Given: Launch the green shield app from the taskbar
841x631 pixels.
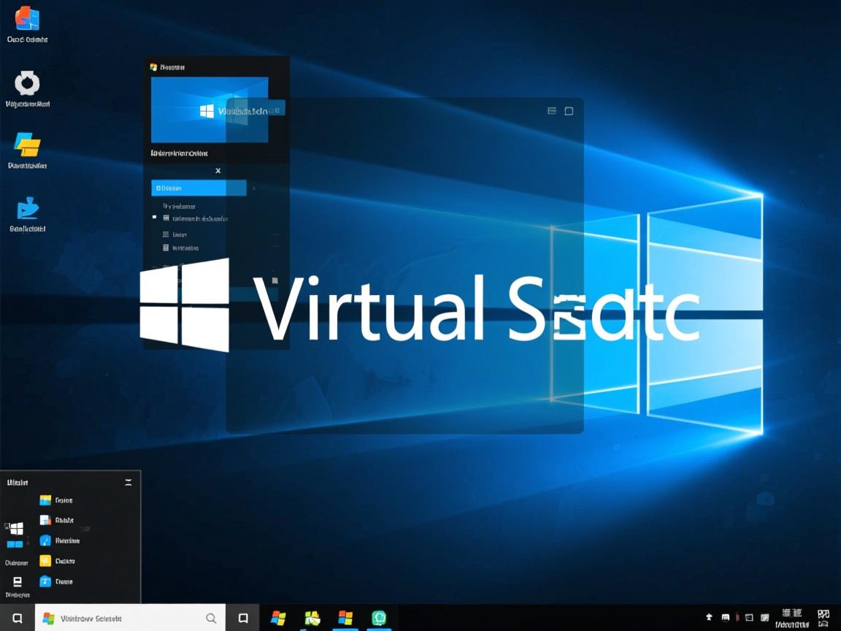Looking at the screenshot, I should (380, 617).
